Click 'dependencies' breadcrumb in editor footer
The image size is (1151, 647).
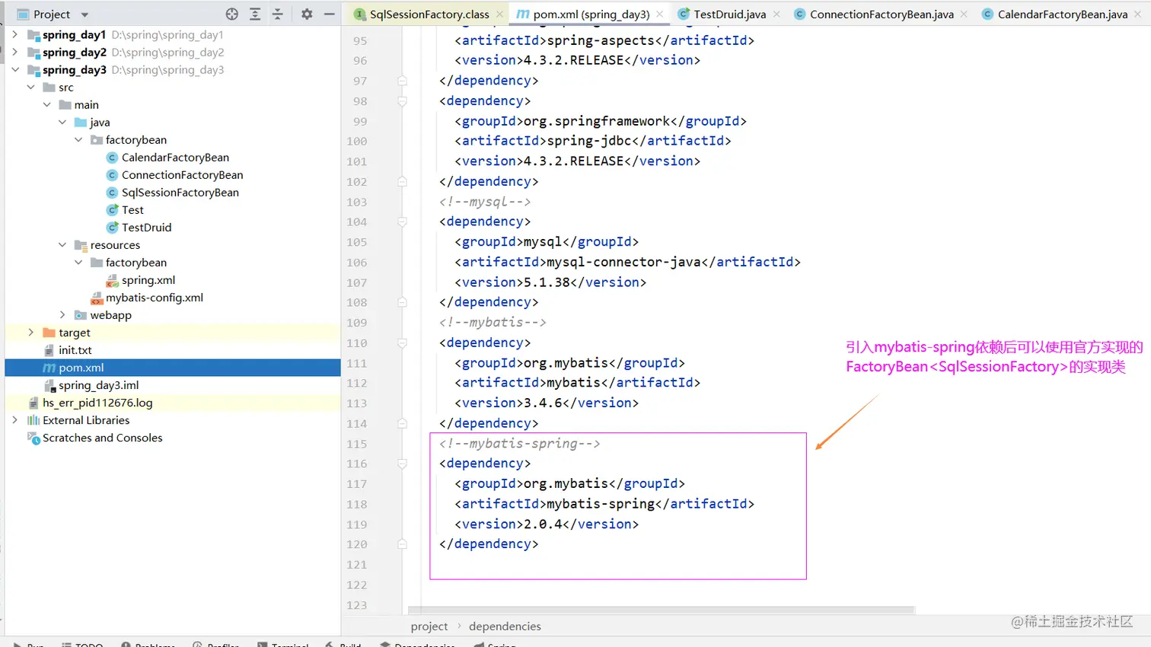pos(505,626)
